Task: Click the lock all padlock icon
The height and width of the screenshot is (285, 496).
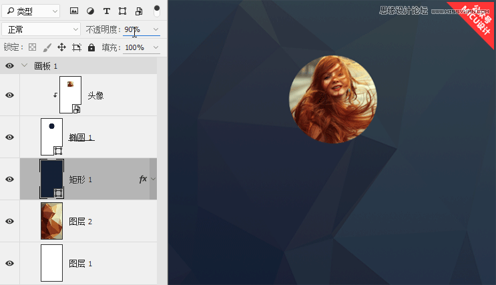Action: 91,47
